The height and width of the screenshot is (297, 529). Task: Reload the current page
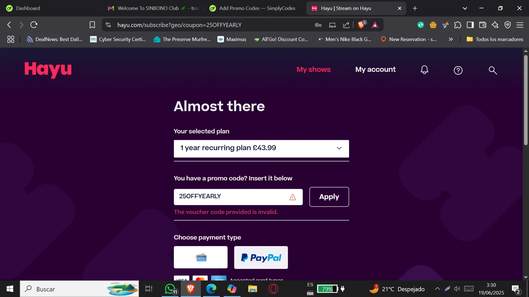(x=34, y=25)
